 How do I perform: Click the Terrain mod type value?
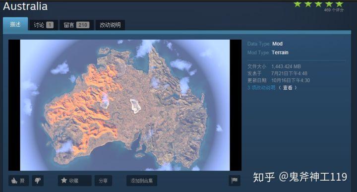[280, 53]
